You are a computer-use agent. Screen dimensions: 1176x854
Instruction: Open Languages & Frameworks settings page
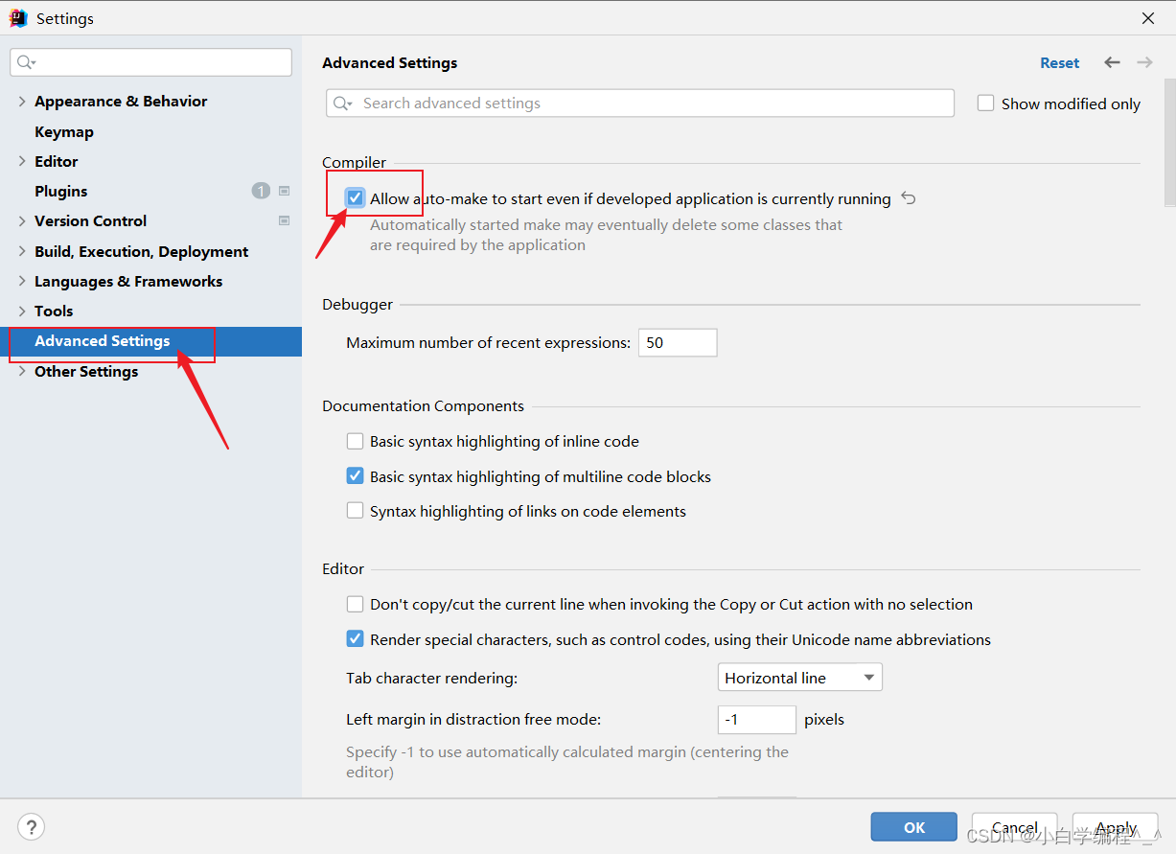coord(128,281)
